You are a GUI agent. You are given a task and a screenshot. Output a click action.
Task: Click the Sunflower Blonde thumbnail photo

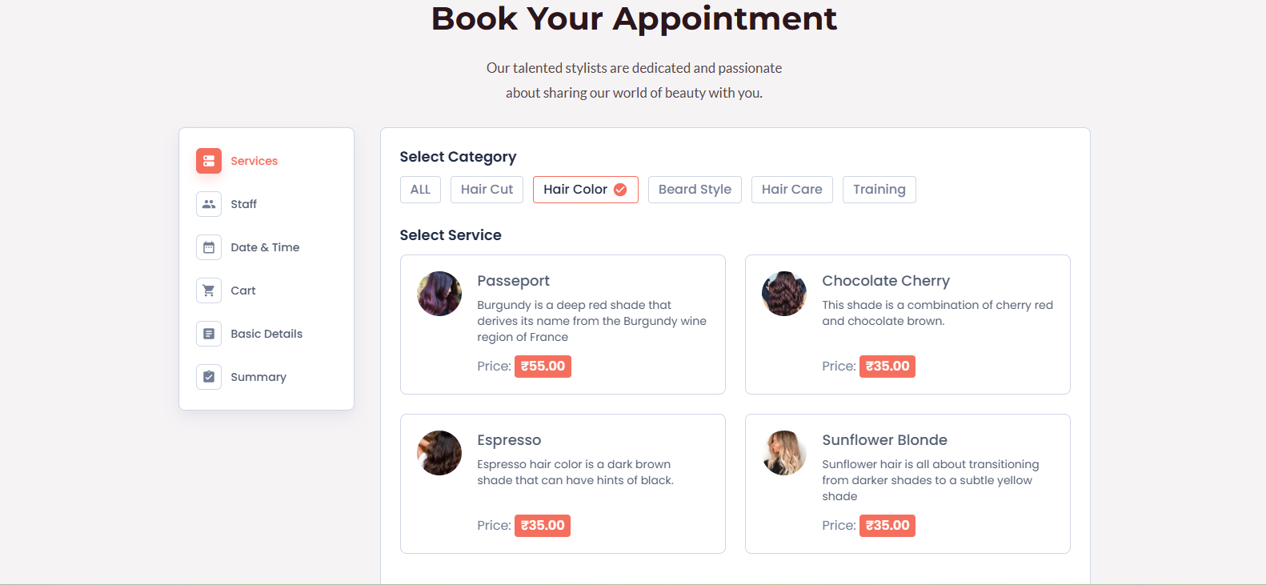pos(784,453)
